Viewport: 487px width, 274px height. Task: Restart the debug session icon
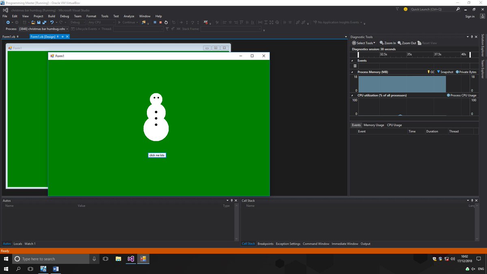166,22
